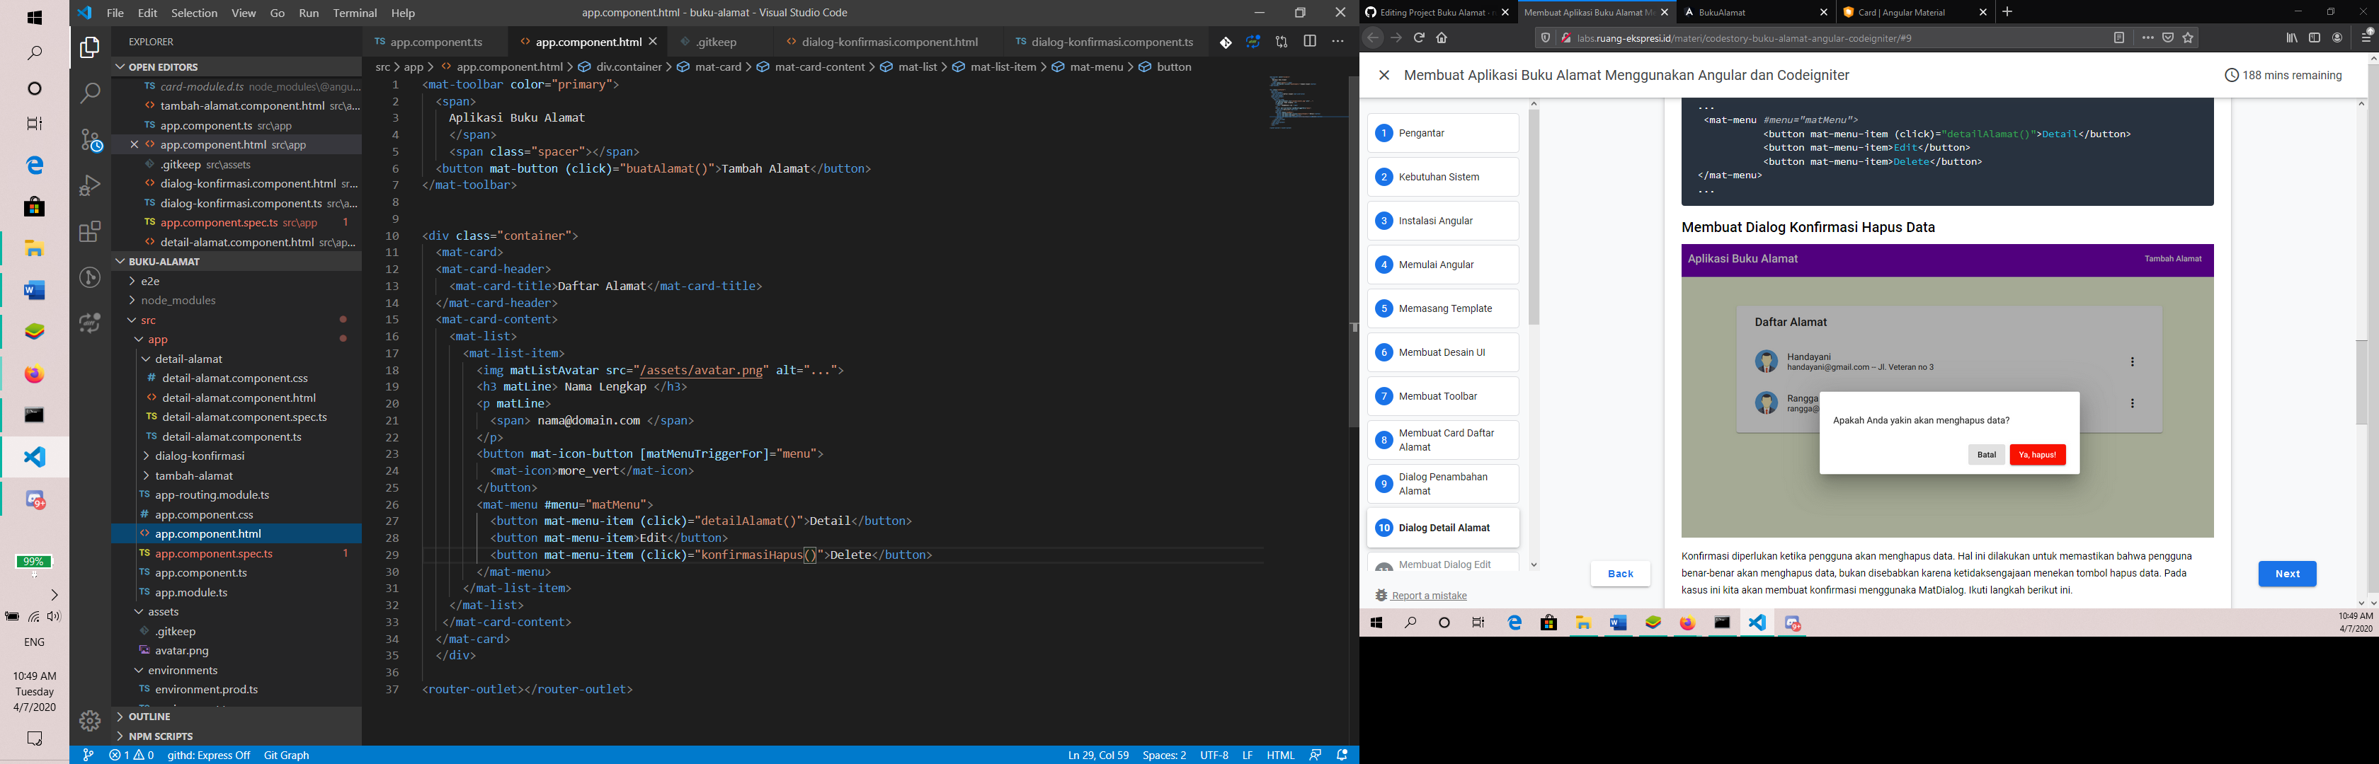Expand the OUTLINE section
Screen dimensions: 2379x764
[237, 717]
